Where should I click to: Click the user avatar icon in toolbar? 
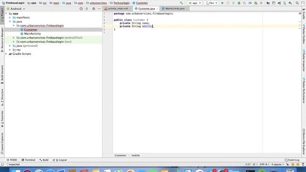(303, 3)
